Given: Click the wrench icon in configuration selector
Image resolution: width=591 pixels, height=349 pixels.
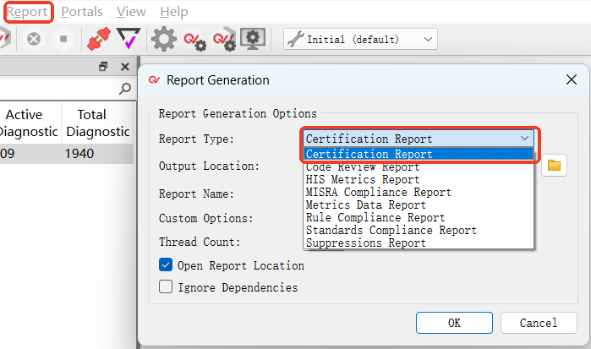Looking at the screenshot, I should [x=296, y=39].
